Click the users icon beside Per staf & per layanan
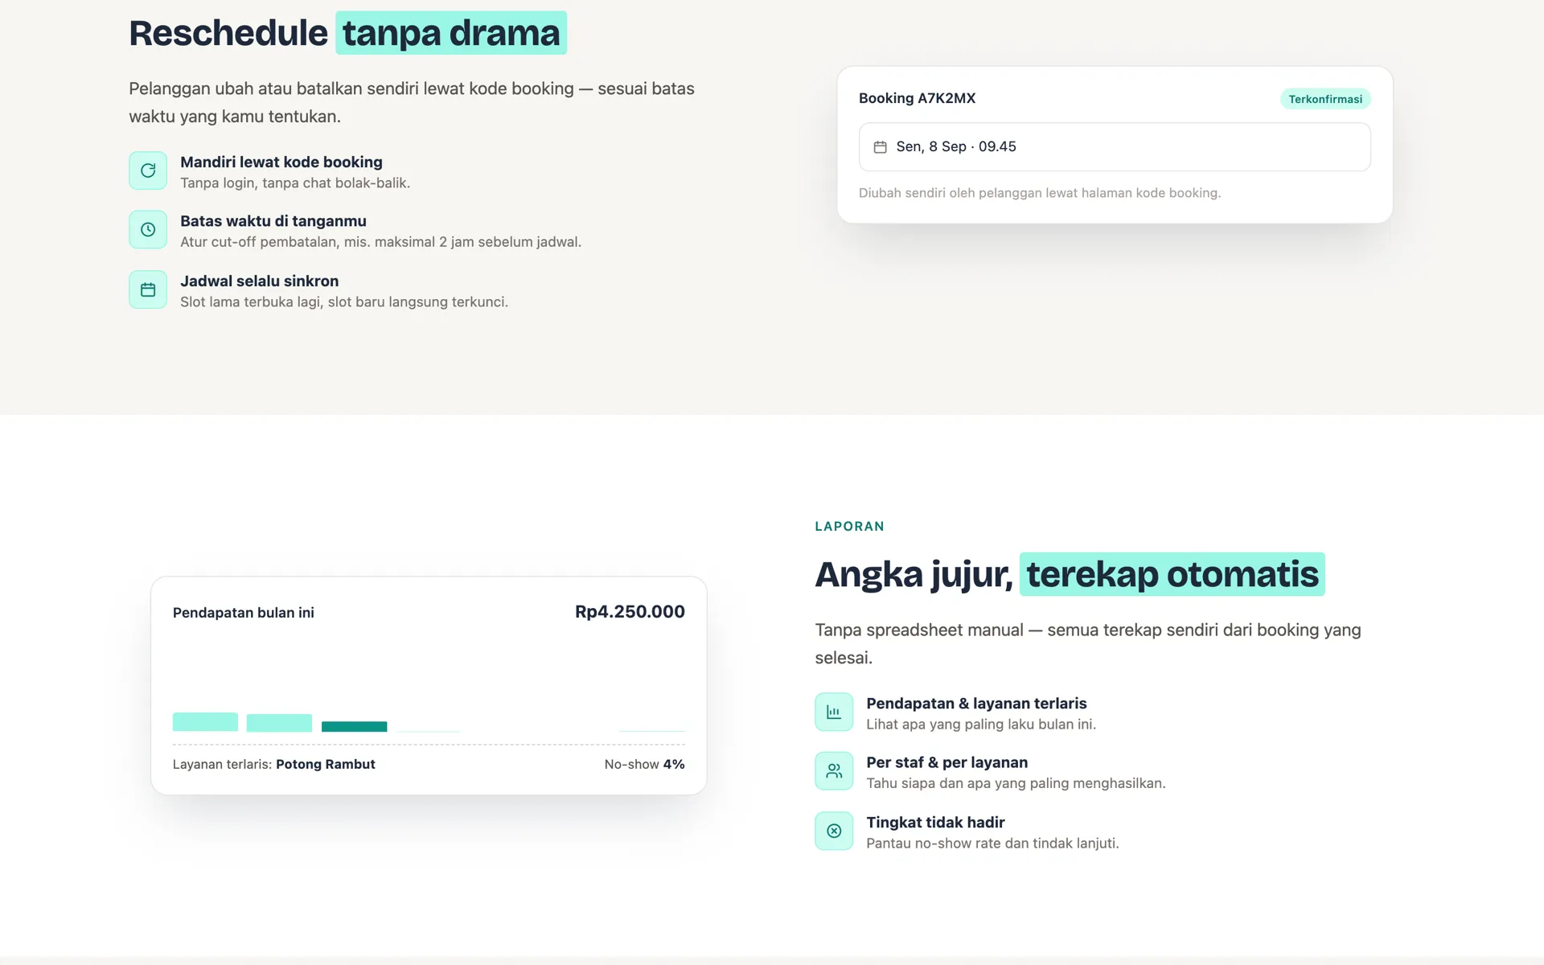The image size is (1544, 965). tap(834, 771)
